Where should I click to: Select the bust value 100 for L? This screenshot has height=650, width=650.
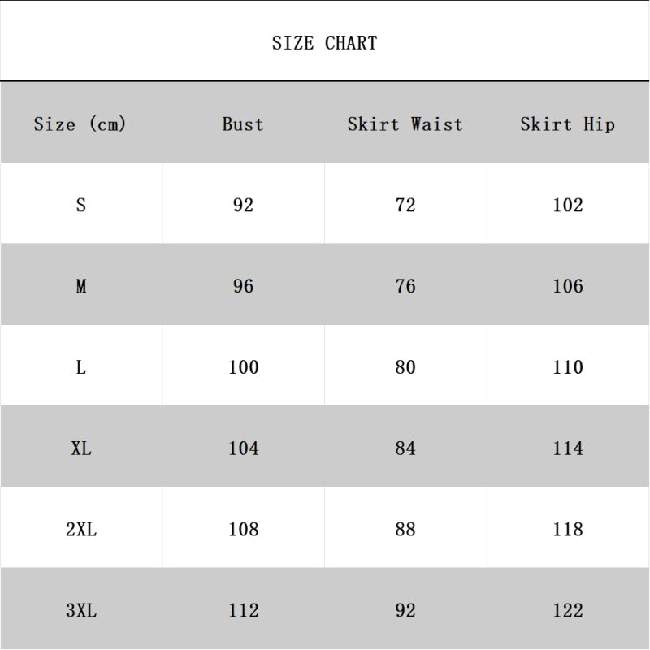coord(243,367)
